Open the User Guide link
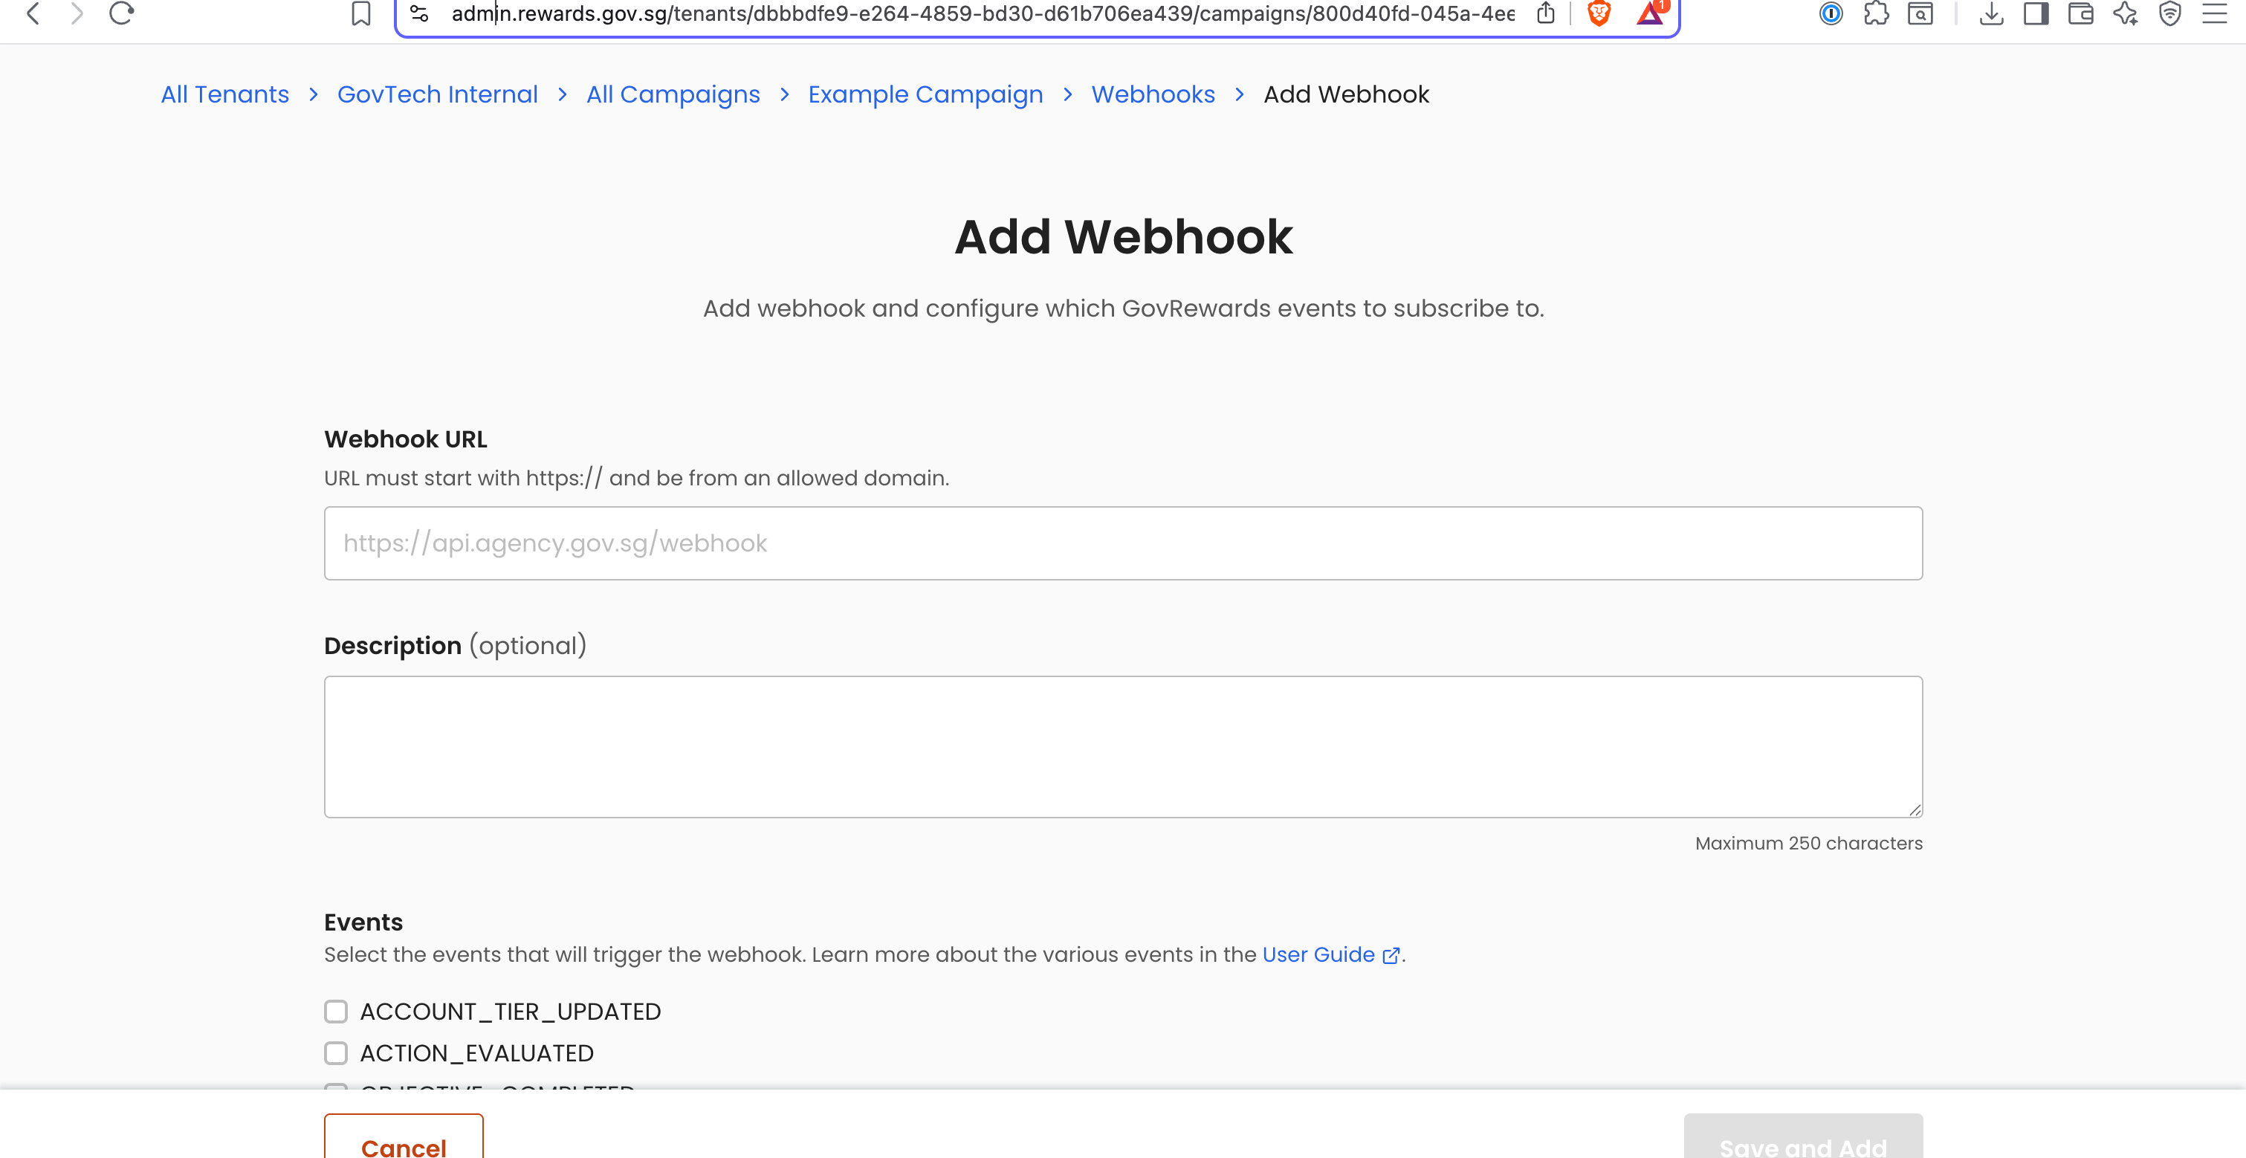Image resolution: width=2246 pixels, height=1158 pixels. pyautogui.click(x=1318, y=954)
